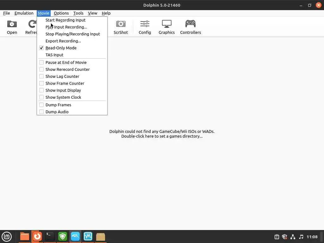This screenshot has height=243, width=324.
Task: Switch to Dolphin emulator taskbar icon
Action: [75, 237]
